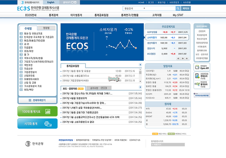The height and width of the screenshot is (158, 226).
Task: Click the HOME link in top bar
Action: (x=141, y=3)
